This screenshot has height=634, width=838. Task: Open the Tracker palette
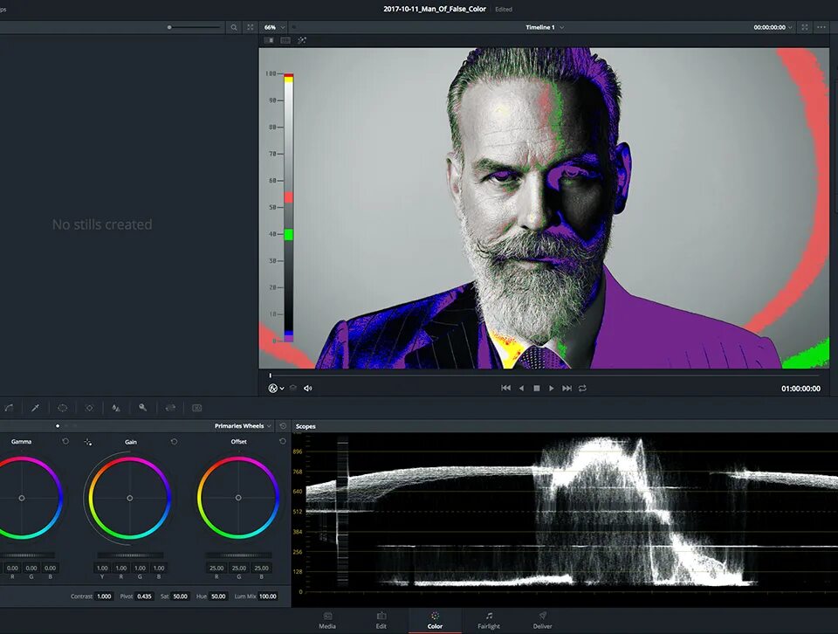pyautogui.click(x=90, y=408)
